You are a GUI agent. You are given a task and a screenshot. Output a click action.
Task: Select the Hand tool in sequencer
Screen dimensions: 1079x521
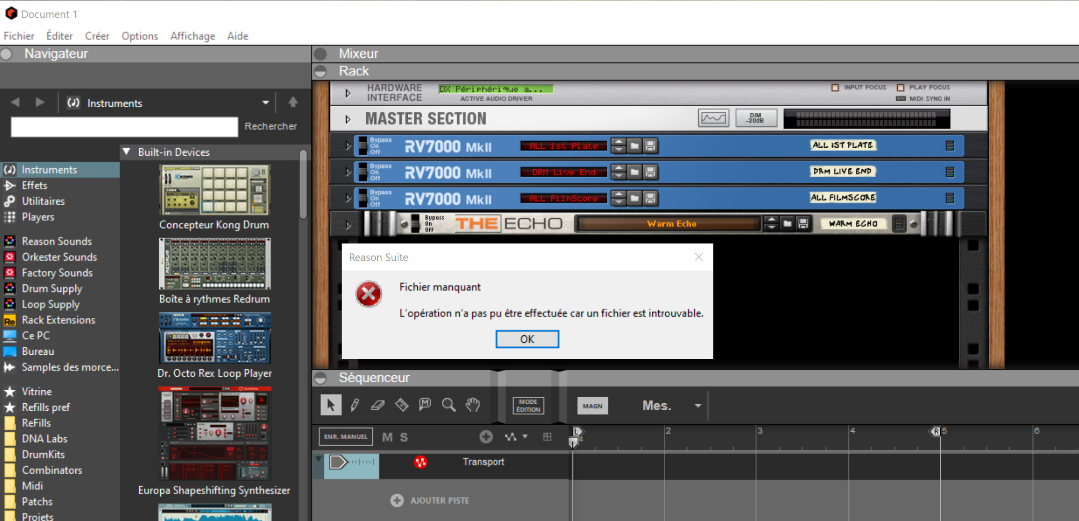coord(473,405)
